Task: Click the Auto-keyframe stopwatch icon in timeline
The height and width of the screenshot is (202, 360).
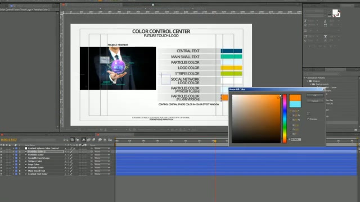Action: pyautogui.click(x=105, y=140)
